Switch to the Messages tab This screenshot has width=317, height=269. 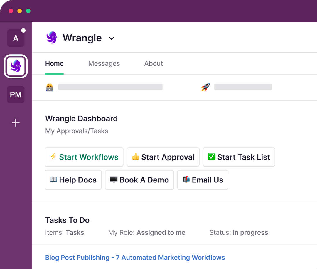104,63
